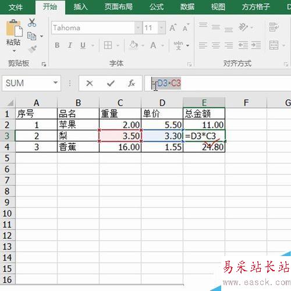This screenshot has width=291, height=291.
Task: Click in the formula bar field
Action: [x=217, y=83]
